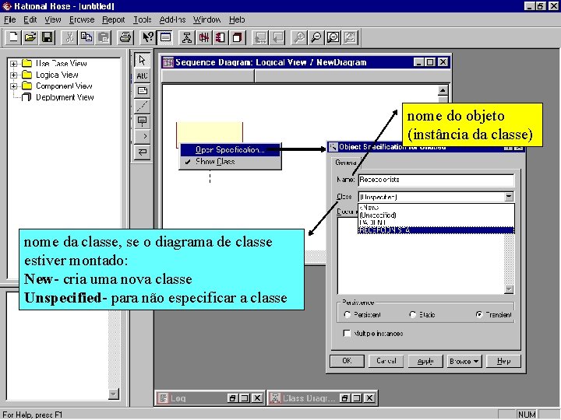Click the Fit in Window toolbar icon

(x=333, y=37)
